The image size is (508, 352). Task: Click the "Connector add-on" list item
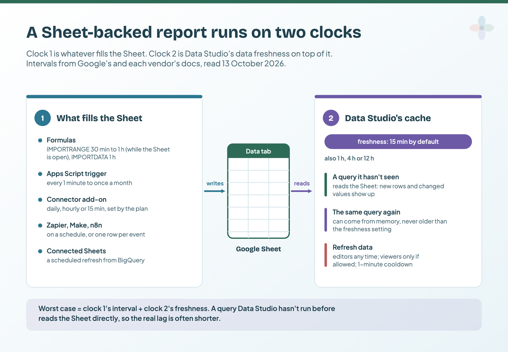pos(77,199)
